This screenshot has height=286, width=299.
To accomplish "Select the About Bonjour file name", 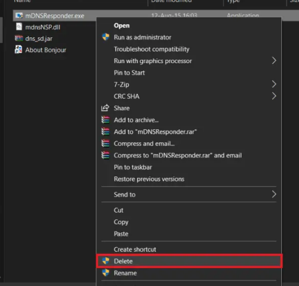I will pos(46,50).
